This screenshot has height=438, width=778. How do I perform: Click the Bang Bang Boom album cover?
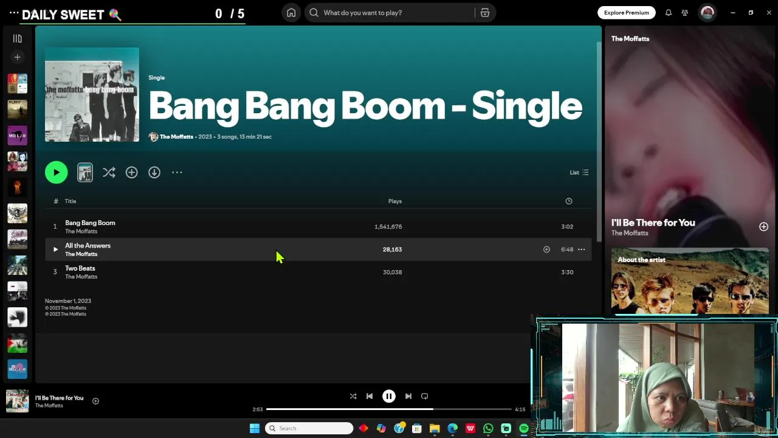pyautogui.click(x=92, y=95)
